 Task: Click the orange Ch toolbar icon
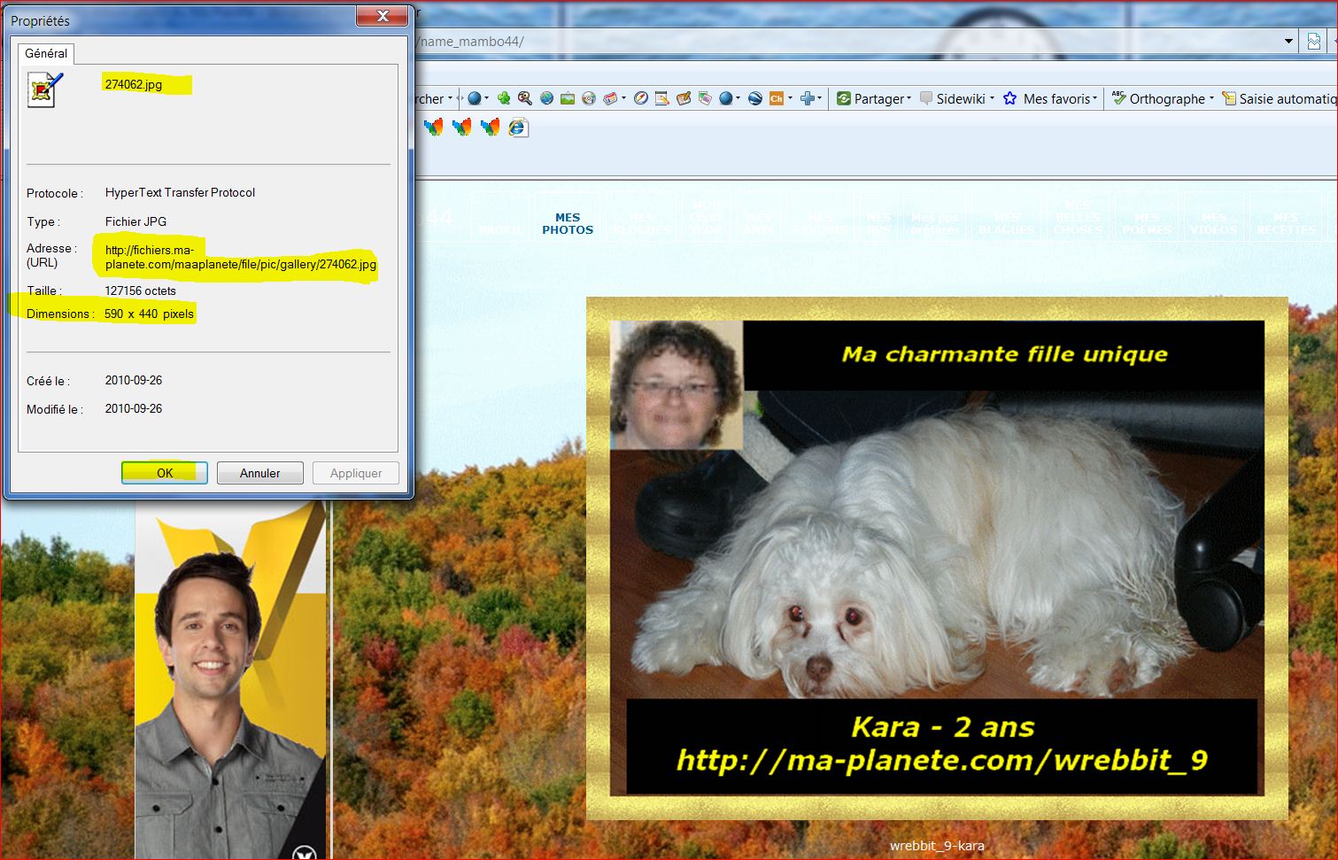(777, 98)
